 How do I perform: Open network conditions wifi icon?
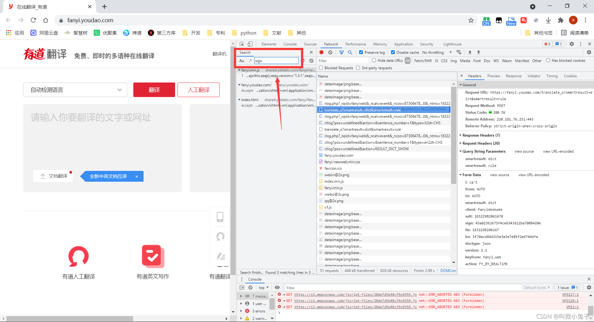click(x=459, y=52)
